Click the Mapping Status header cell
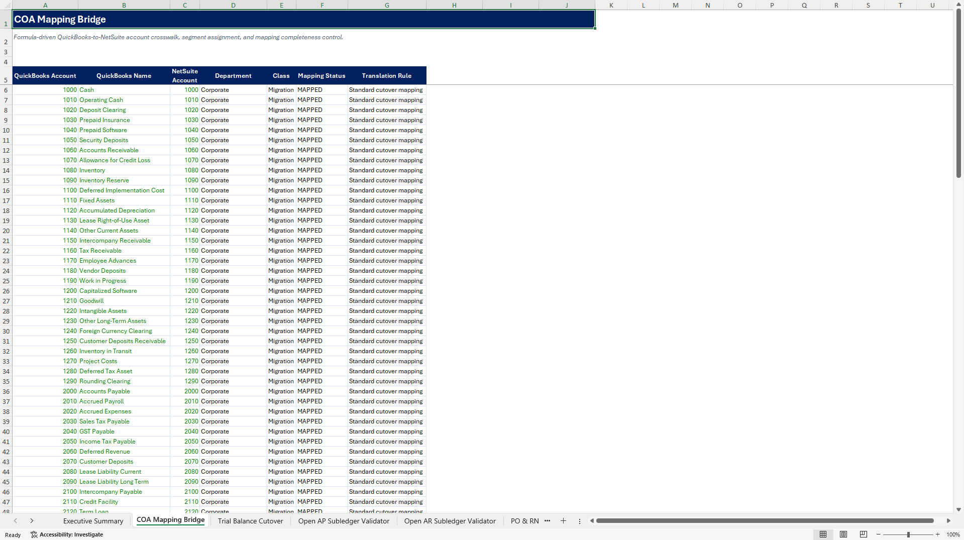 pos(322,76)
